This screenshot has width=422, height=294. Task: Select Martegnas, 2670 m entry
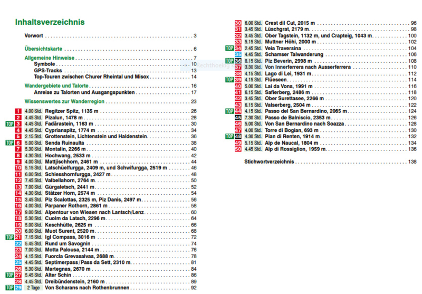(68, 269)
